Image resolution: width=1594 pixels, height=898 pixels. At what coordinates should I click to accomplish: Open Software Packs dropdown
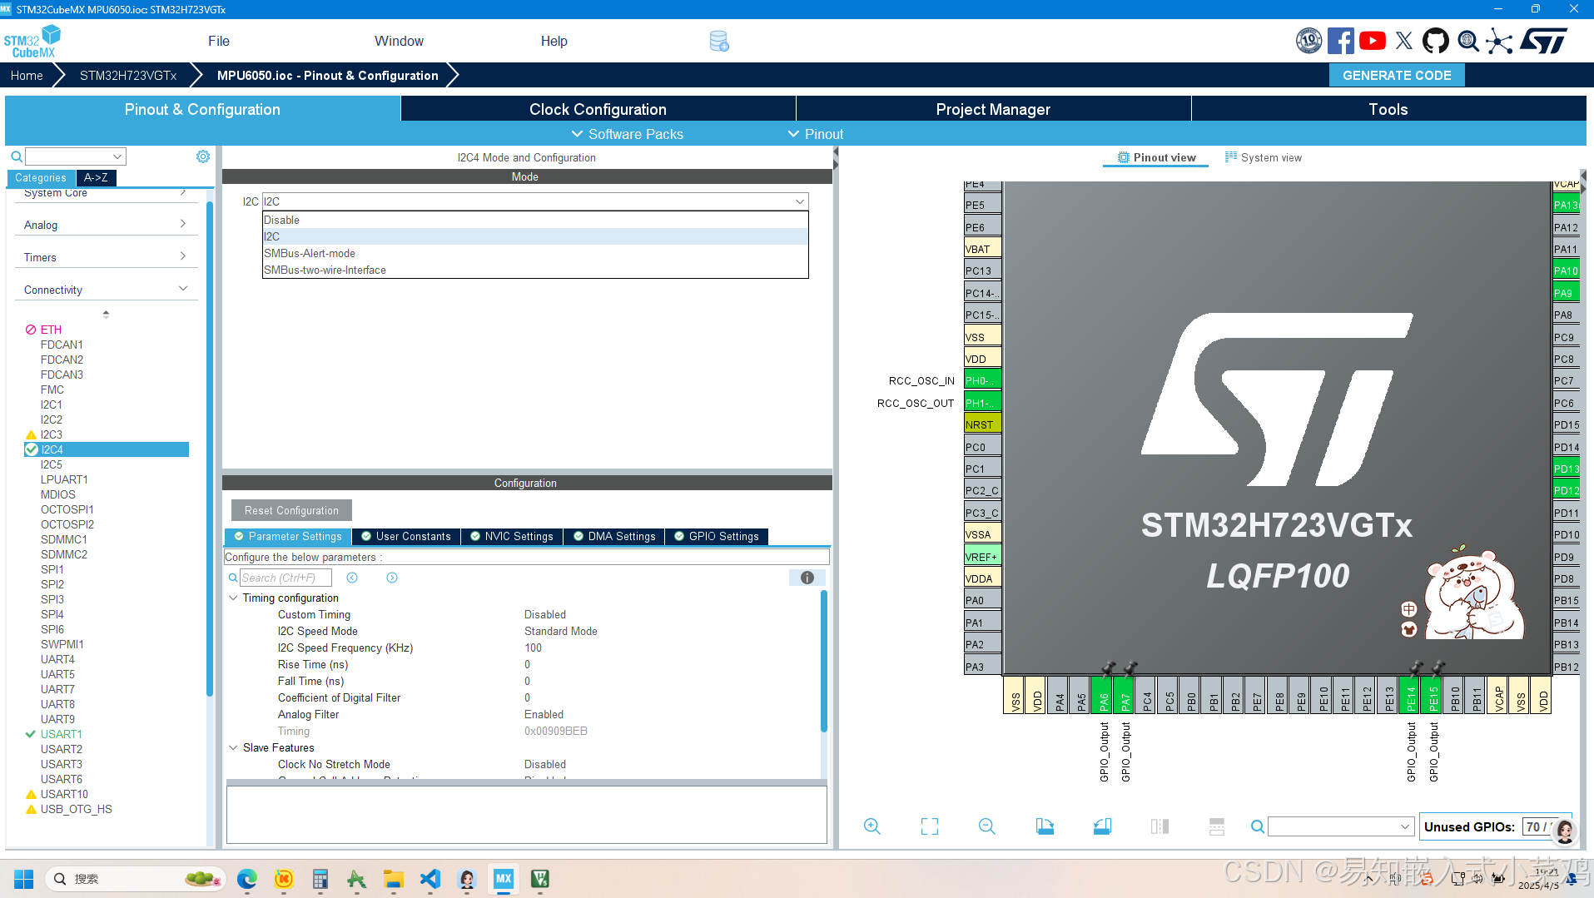point(627,134)
